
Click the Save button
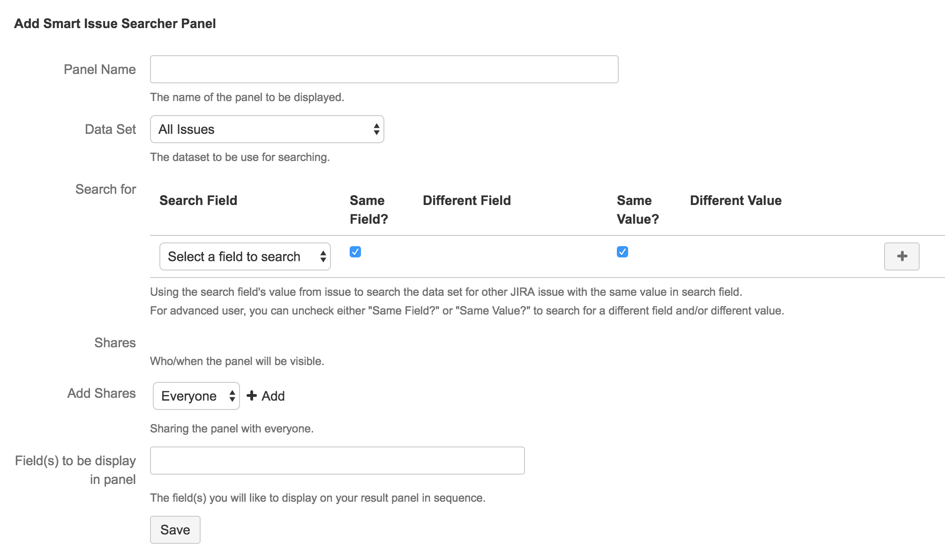[x=175, y=529]
